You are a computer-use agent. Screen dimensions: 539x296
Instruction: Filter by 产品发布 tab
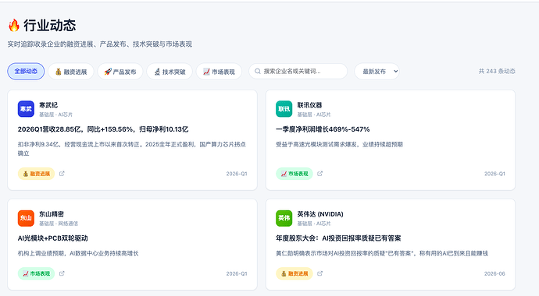(120, 72)
